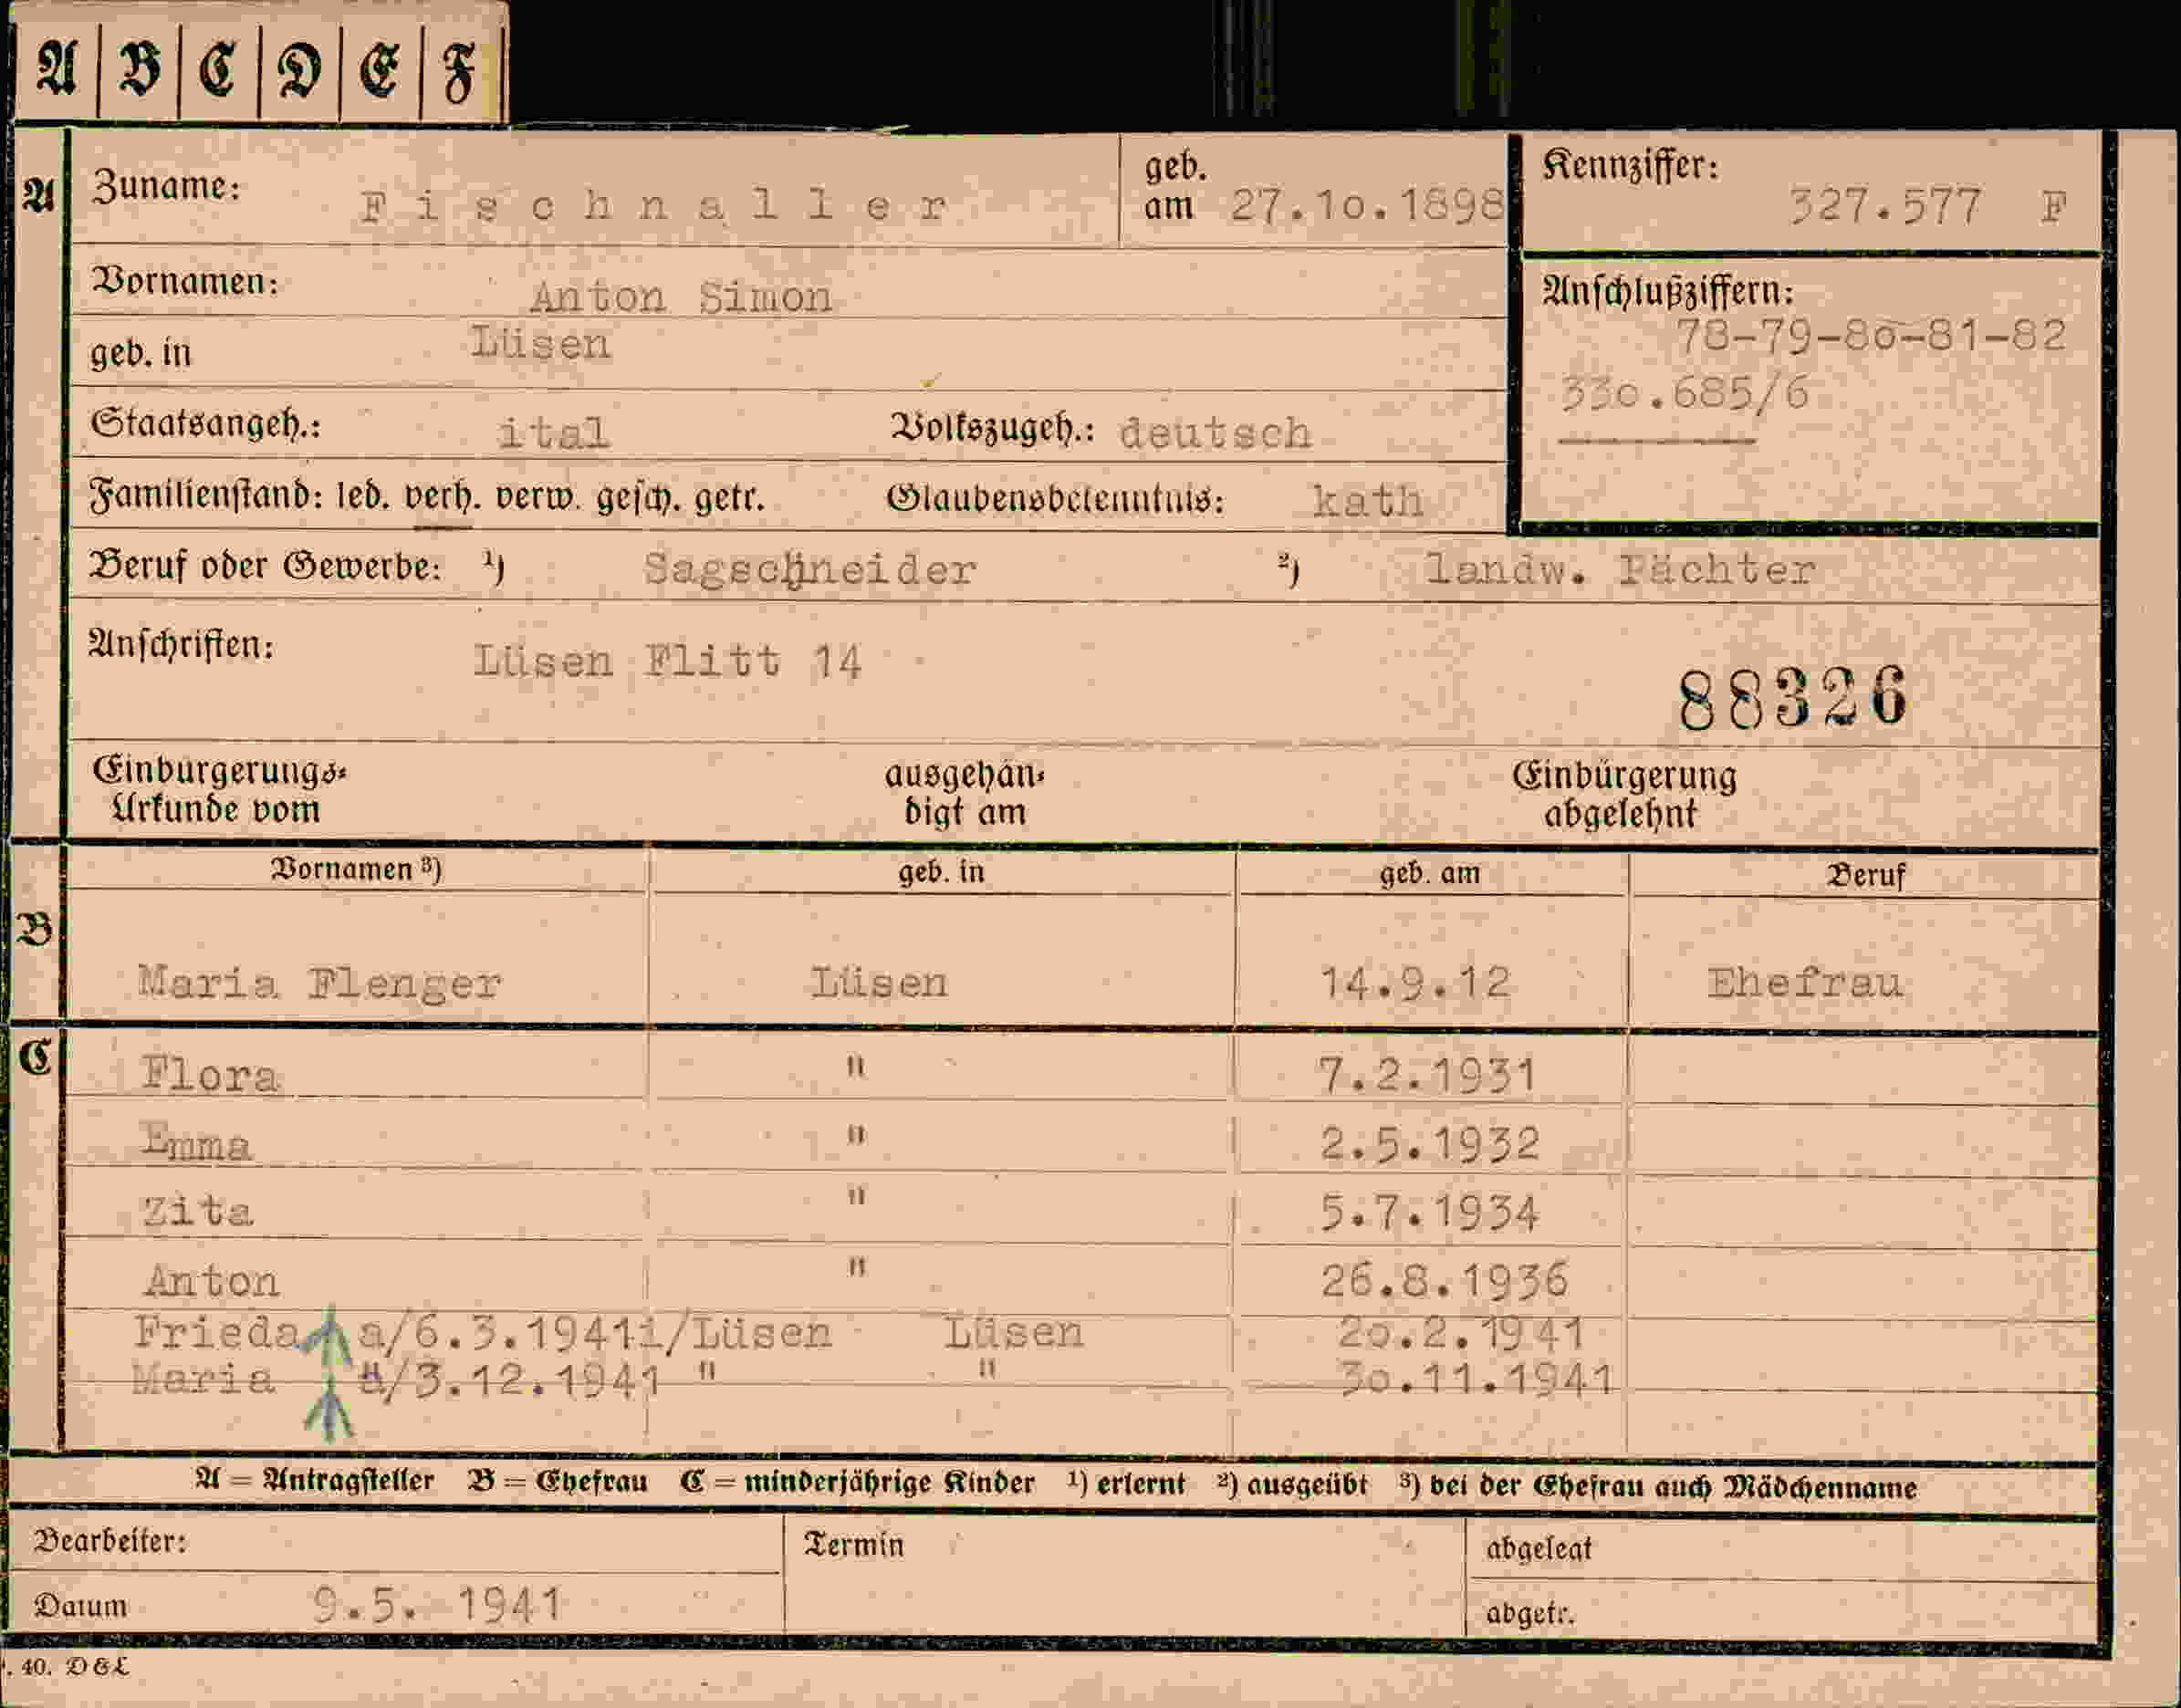Viewport: 2181px width, 1708px height.
Task: Click Anschlußziffern 78-79-80-81-82
Action: 1870,336
